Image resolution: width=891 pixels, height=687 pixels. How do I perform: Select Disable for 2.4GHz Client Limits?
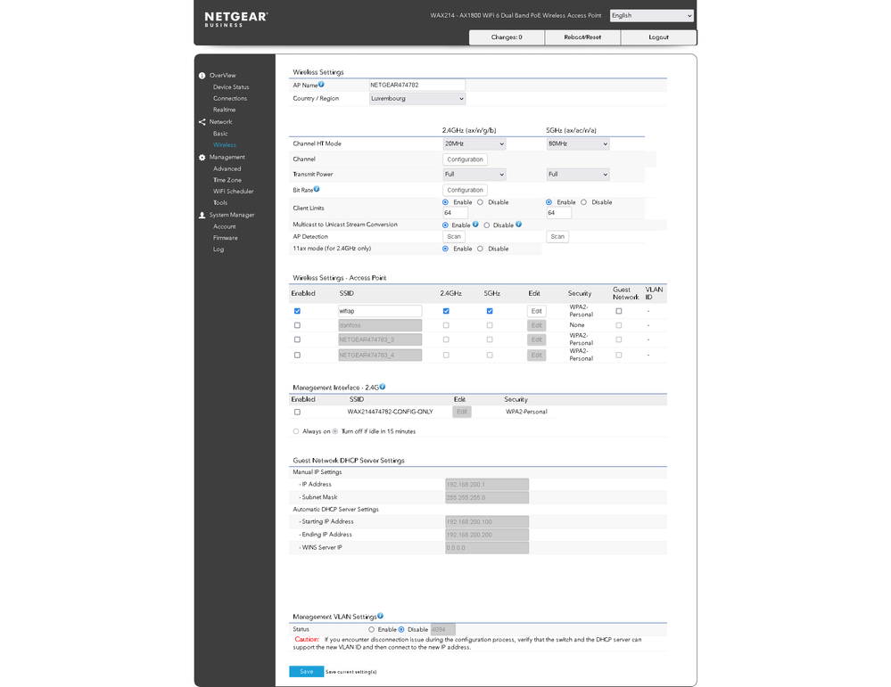pos(480,202)
